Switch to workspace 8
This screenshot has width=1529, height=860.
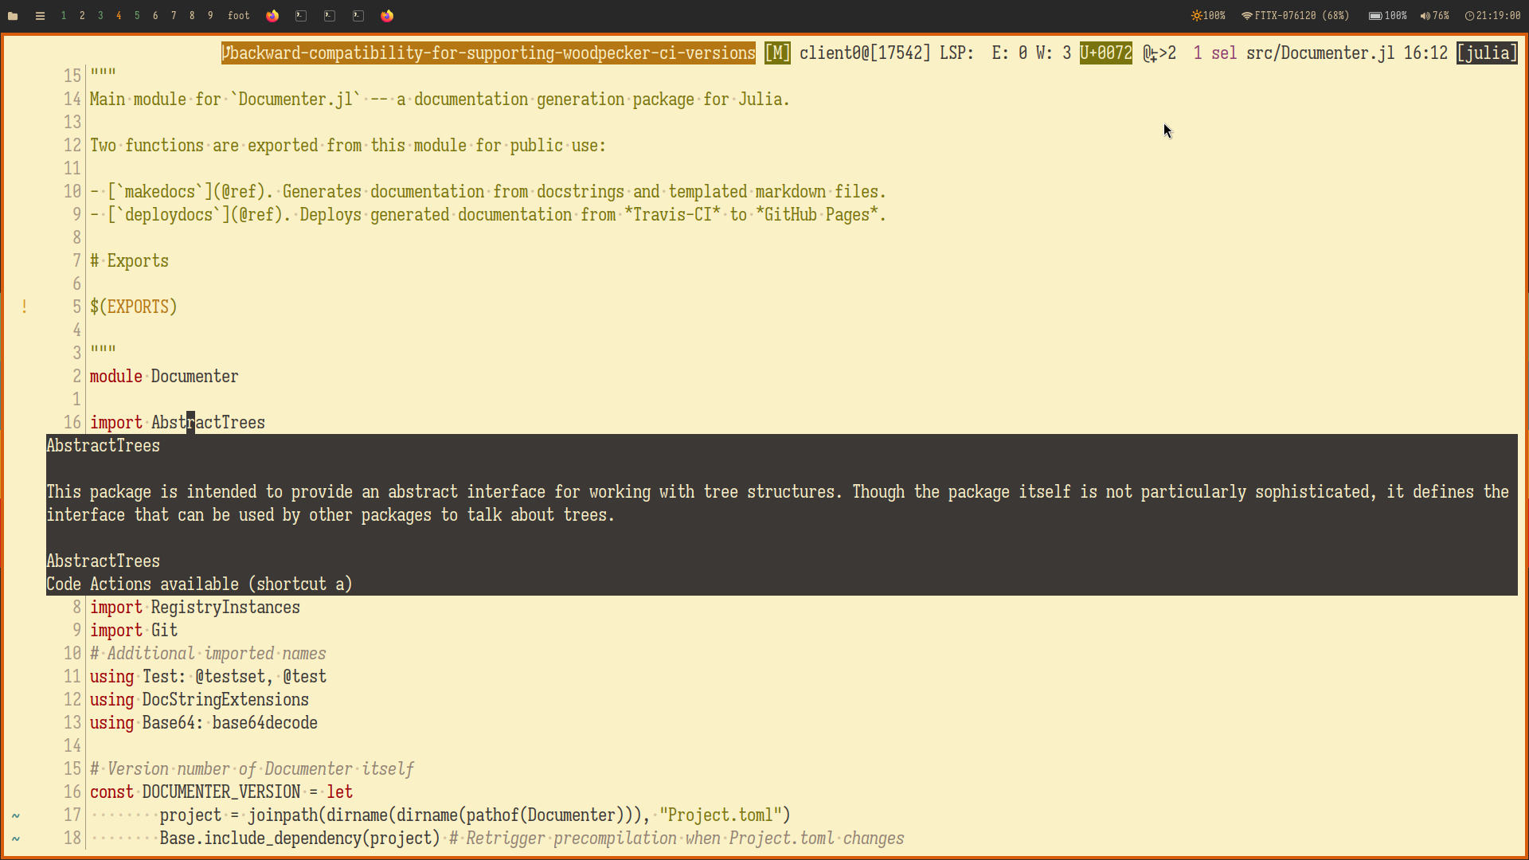coord(192,16)
